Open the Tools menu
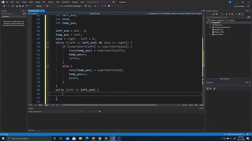This screenshot has height=141, width=252. point(58,2)
